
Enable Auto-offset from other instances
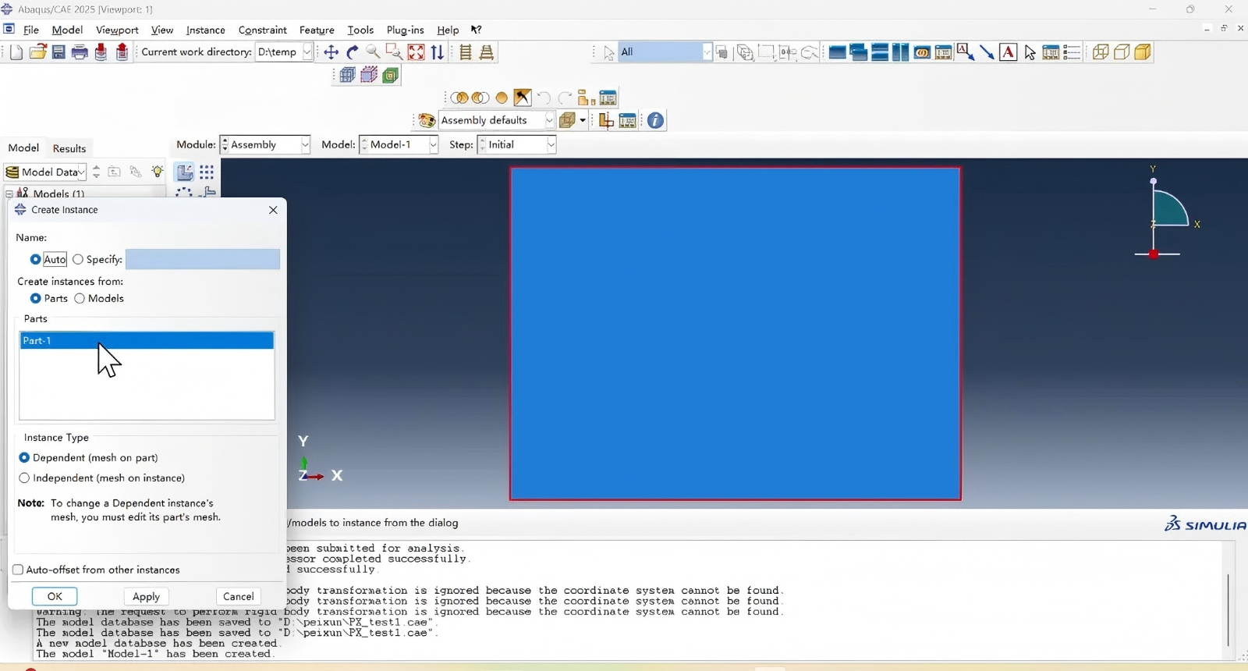[18, 570]
